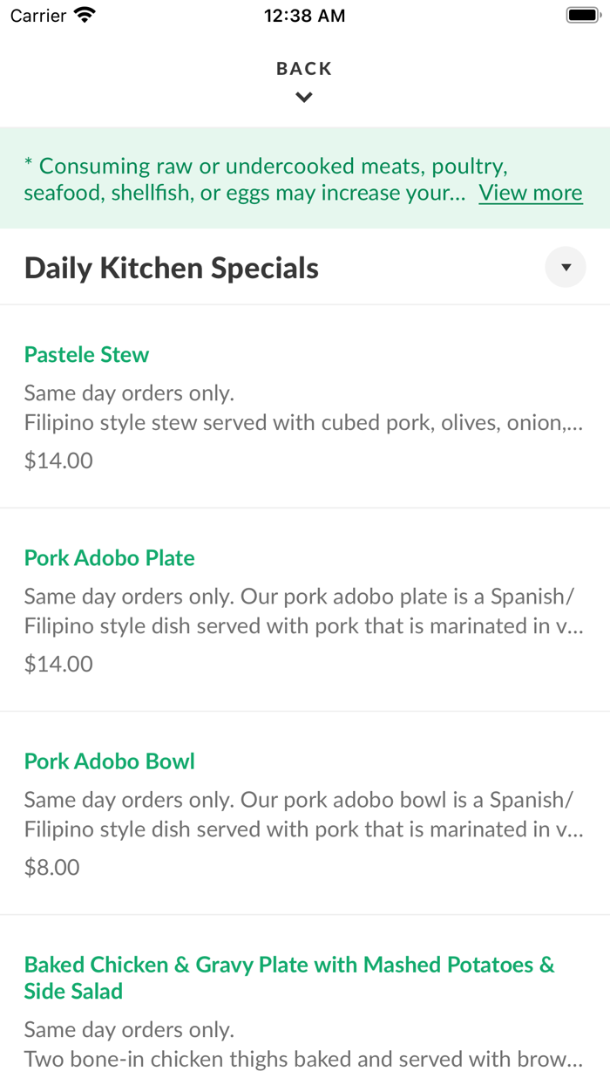The image size is (610, 1085).
Task: Tap the BACK label at top
Action: tap(304, 69)
